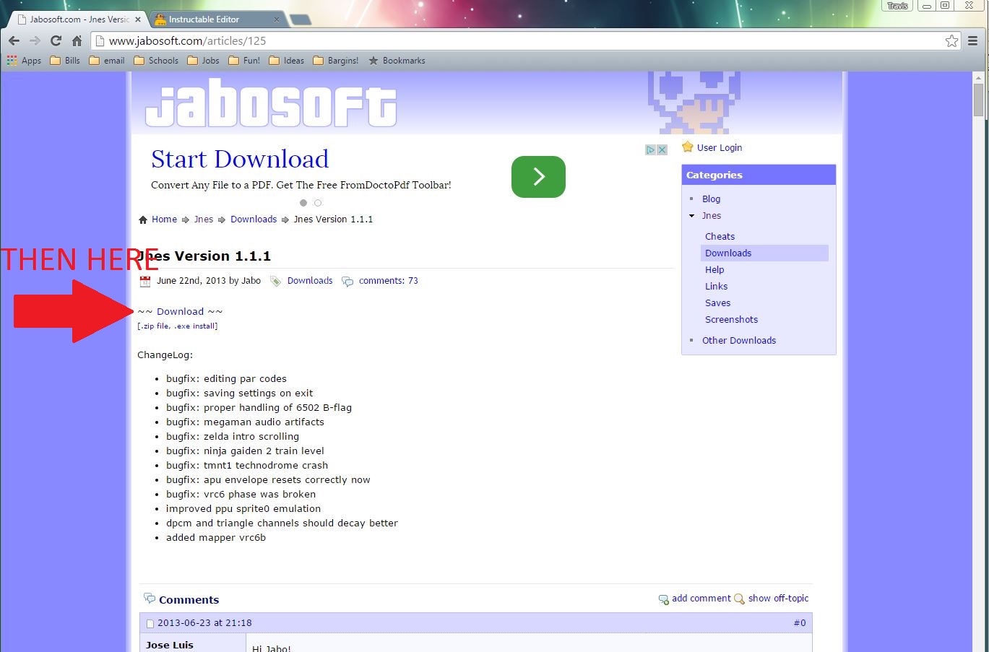Click the Jnes breadcrumb link

pyautogui.click(x=204, y=219)
